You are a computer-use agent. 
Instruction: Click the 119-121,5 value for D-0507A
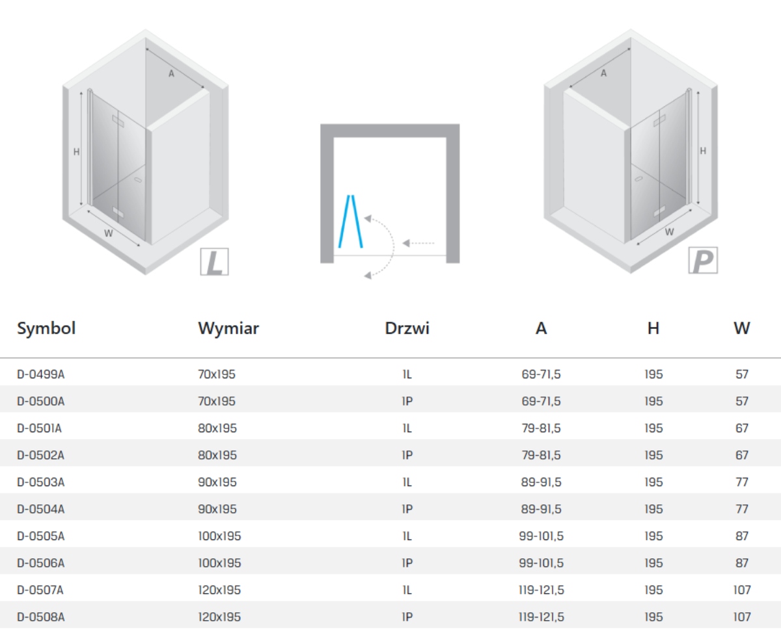click(x=541, y=590)
